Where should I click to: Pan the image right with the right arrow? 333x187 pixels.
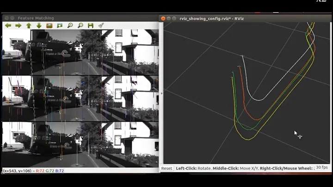[18, 25]
